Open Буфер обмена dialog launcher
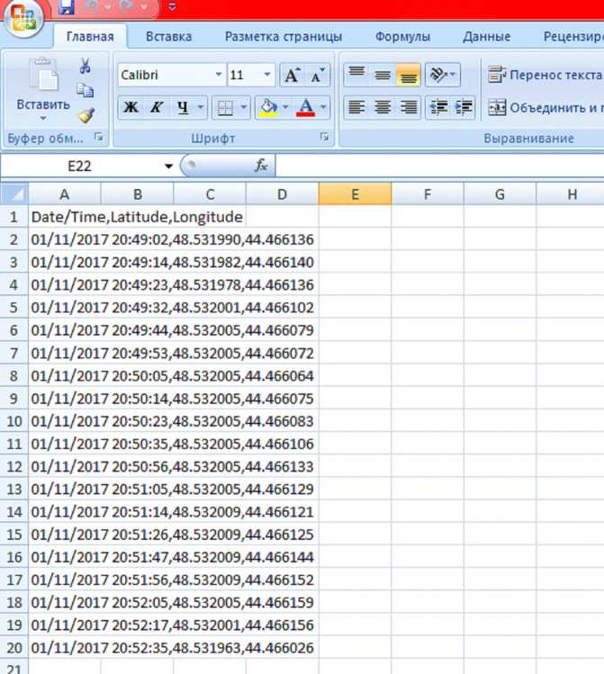This screenshot has width=604, height=674. coord(99,138)
